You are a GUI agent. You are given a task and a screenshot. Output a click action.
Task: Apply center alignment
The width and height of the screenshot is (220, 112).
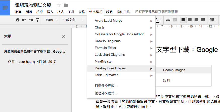coord(190,20)
